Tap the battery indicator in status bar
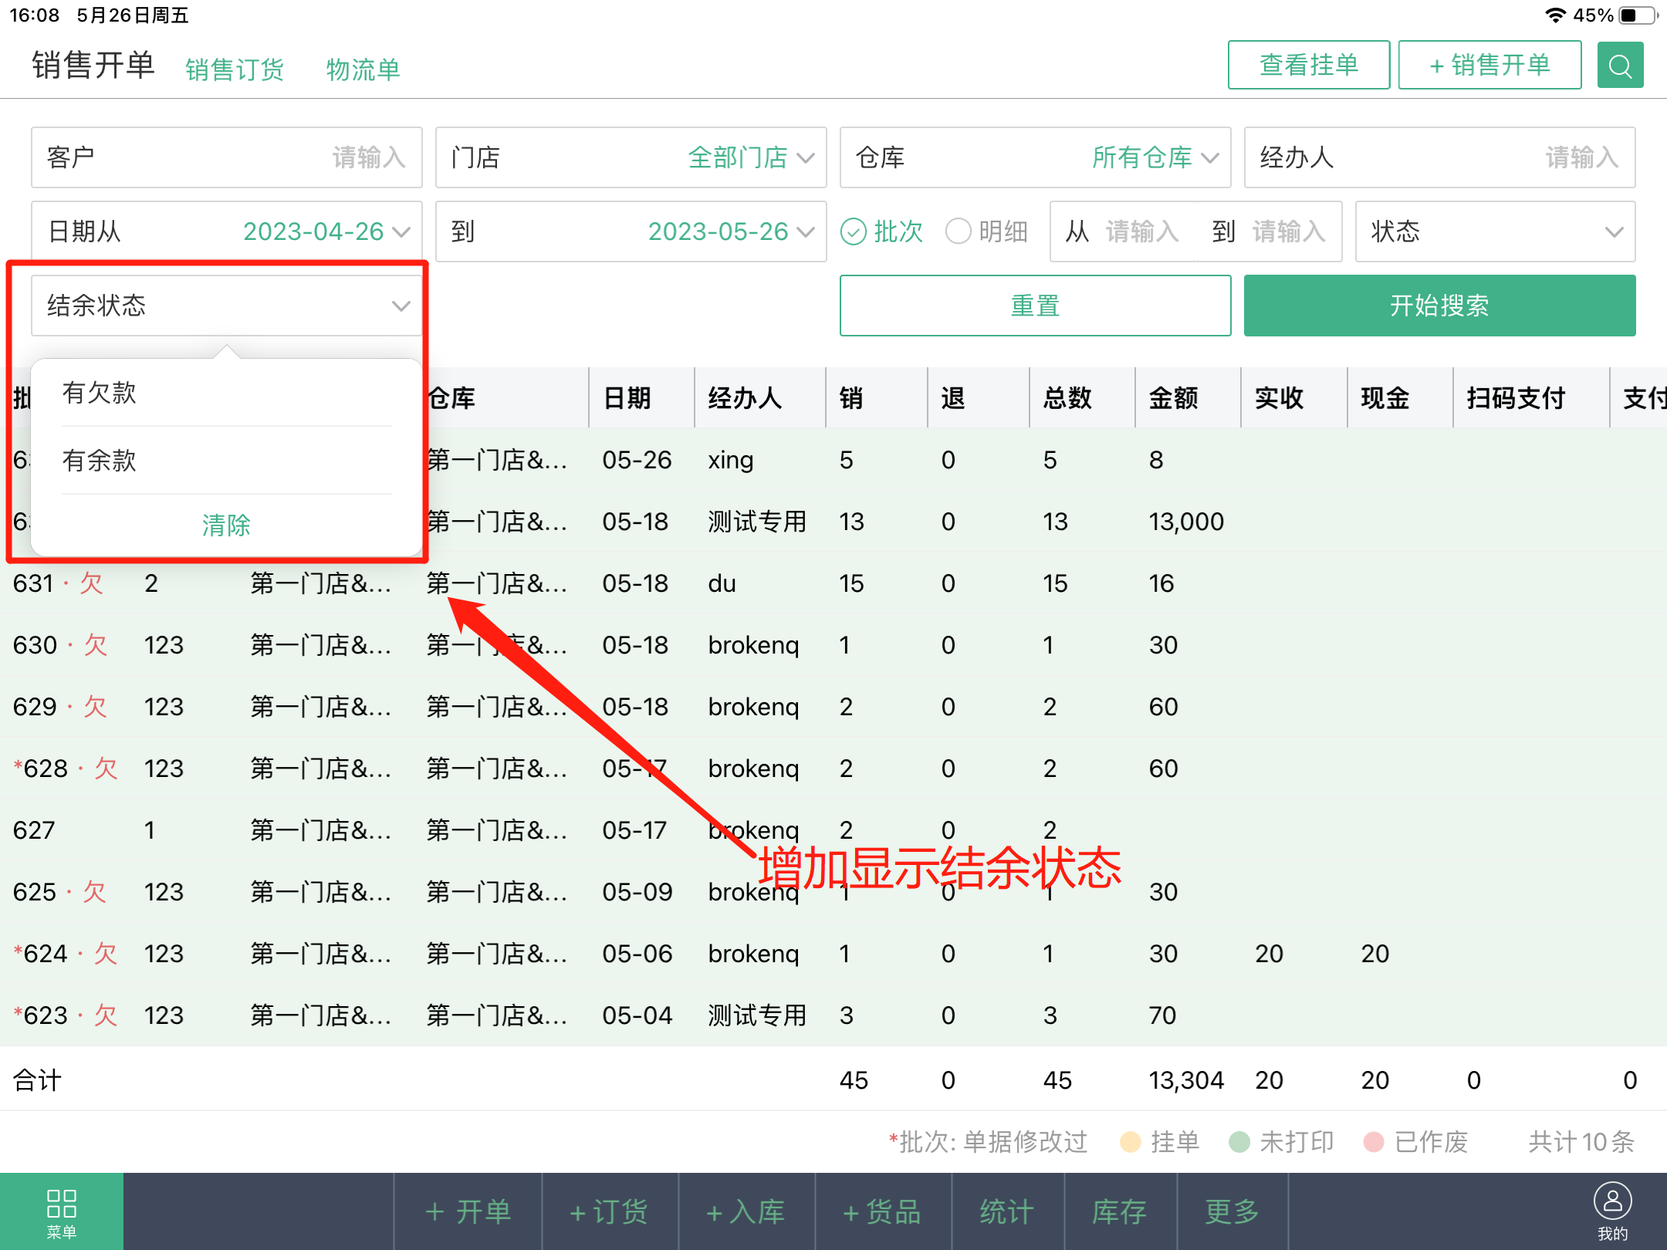 [x=1638, y=15]
